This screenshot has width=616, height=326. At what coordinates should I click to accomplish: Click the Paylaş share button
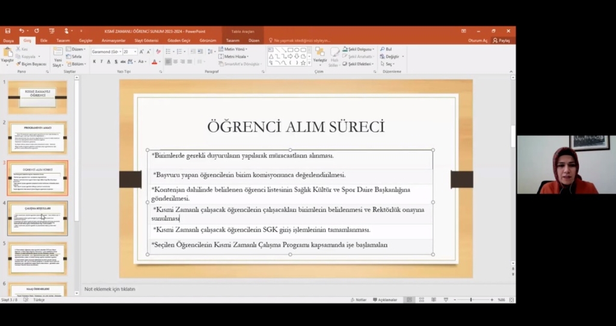pyautogui.click(x=502, y=40)
